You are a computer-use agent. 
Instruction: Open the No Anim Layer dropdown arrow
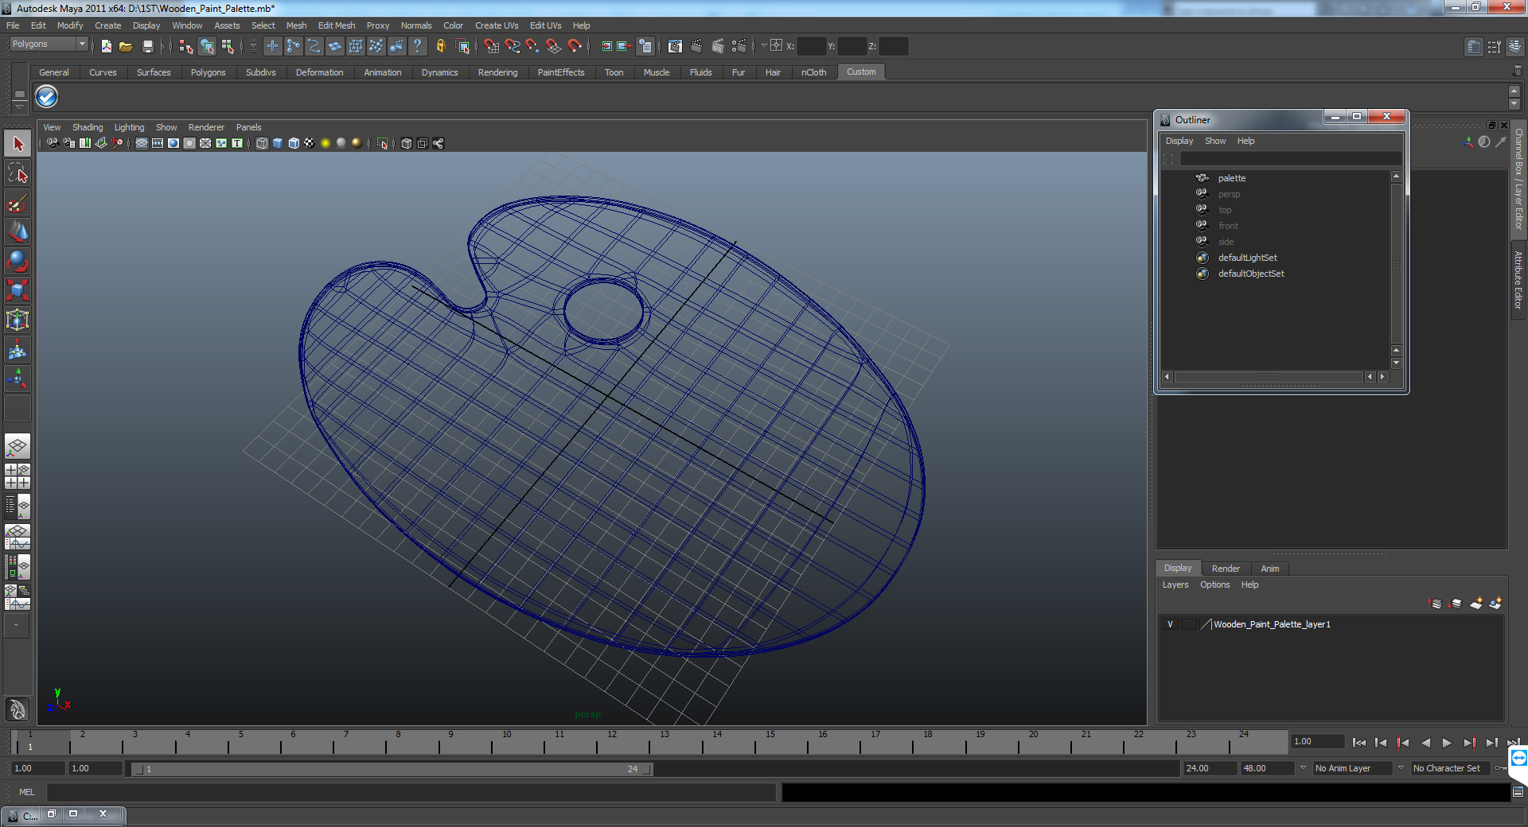(x=1304, y=768)
